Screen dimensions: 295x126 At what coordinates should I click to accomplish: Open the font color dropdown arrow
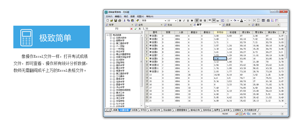(245, 20)
